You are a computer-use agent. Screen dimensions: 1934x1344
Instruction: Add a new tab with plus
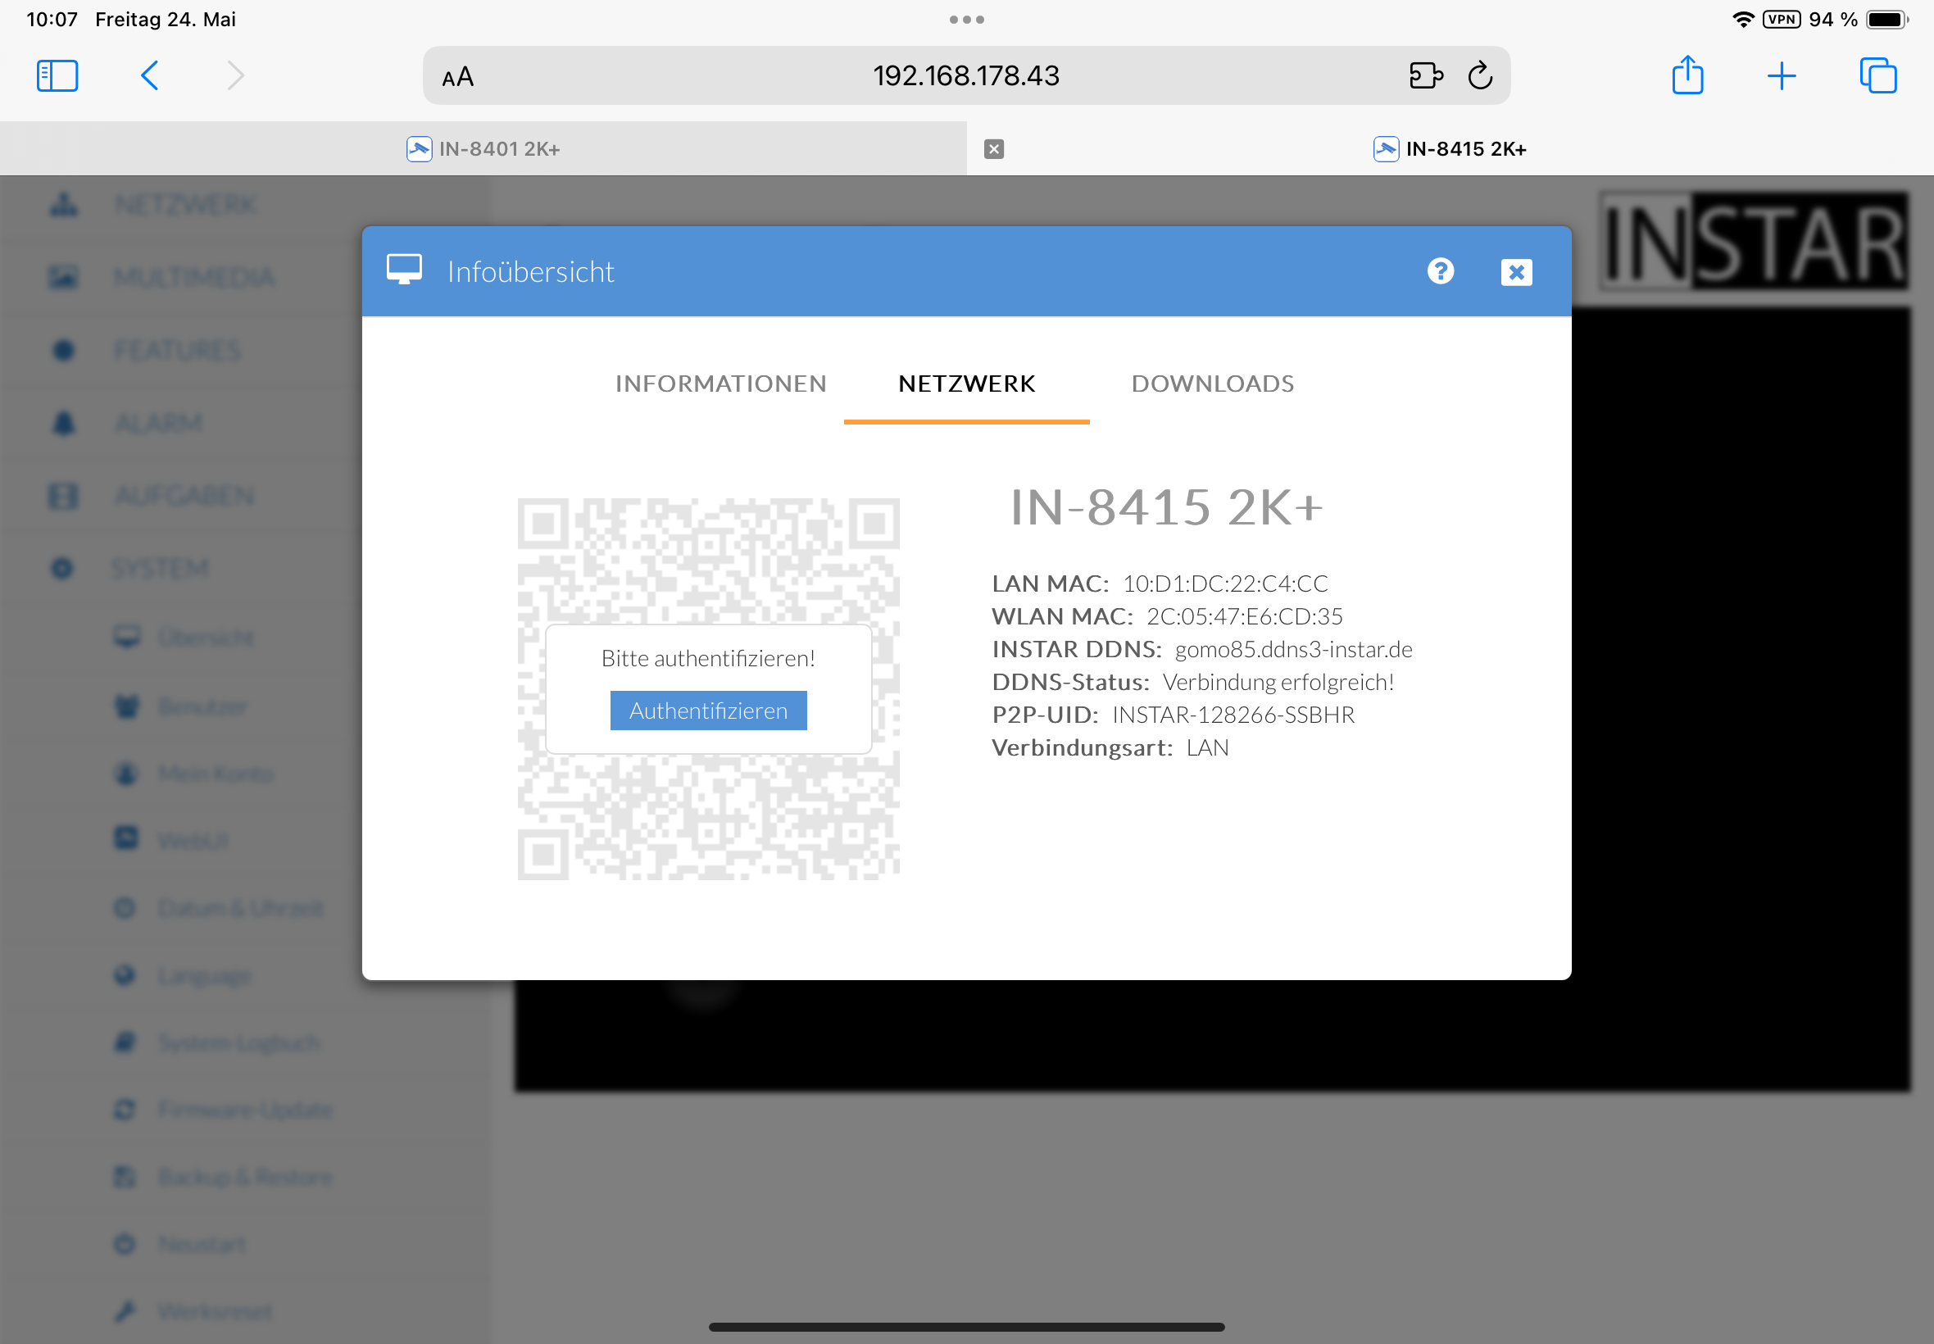pos(1781,77)
